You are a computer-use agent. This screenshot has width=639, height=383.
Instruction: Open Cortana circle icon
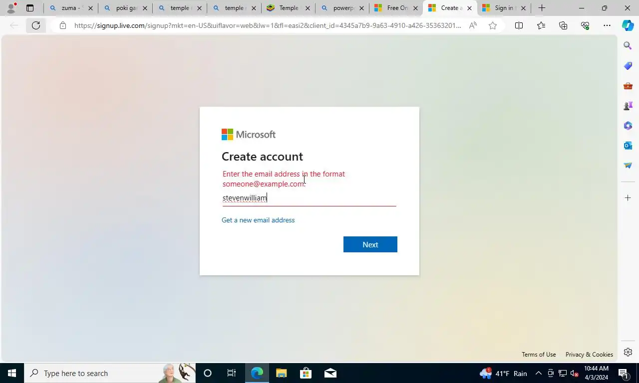(x=208, y=373)
